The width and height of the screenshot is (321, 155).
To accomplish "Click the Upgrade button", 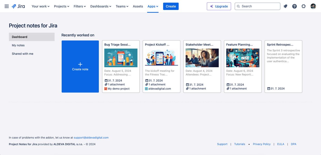I will [219, 6].
